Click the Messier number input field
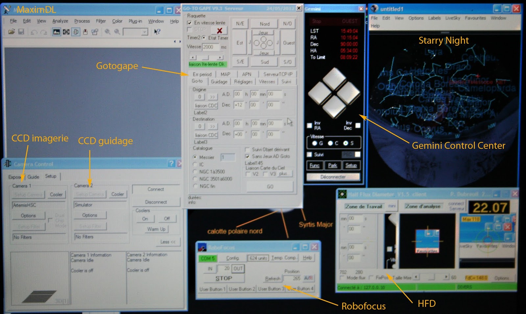Viewport: 526px width, 314px height. click(x=228, y=157)
